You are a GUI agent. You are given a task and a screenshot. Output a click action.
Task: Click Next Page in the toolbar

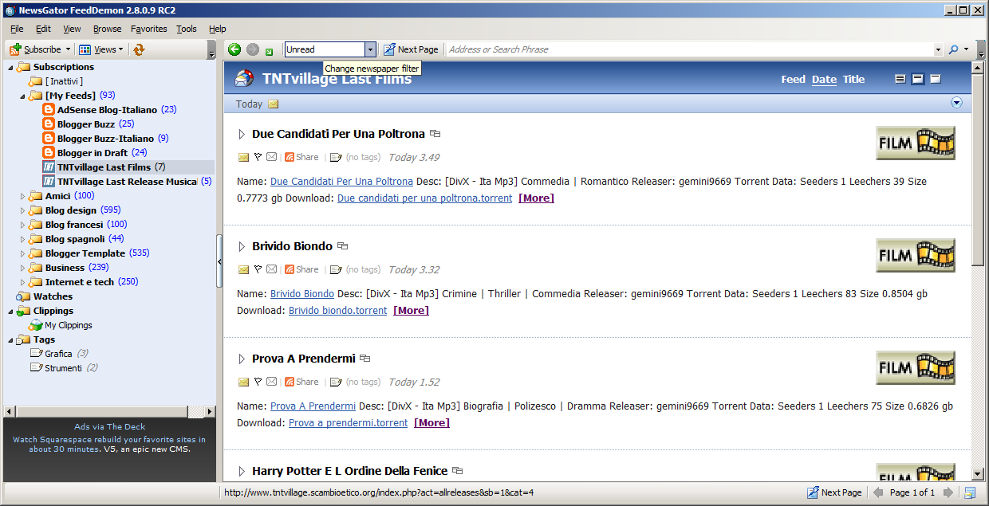pos(411,49)
